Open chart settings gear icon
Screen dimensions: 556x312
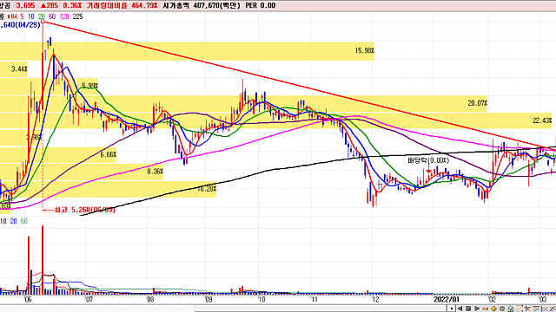pos(502,309)
